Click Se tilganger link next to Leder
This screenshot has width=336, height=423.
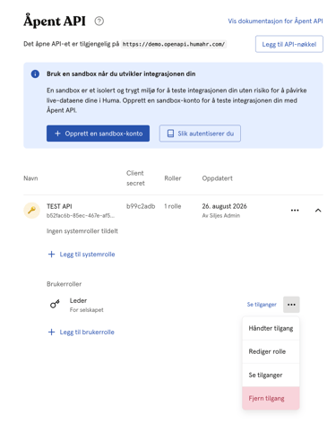[x=262, y=305]
